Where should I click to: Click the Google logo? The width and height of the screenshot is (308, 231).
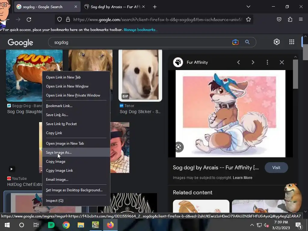point(20,43)
